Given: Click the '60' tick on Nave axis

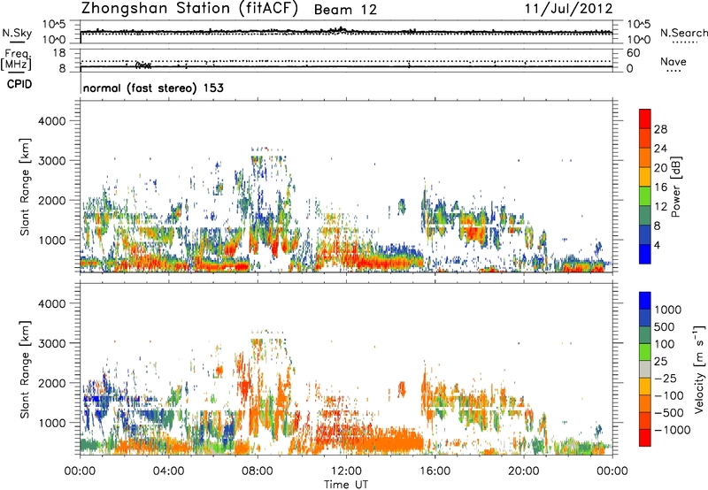Looking at the screenshot, I should 633,53.
